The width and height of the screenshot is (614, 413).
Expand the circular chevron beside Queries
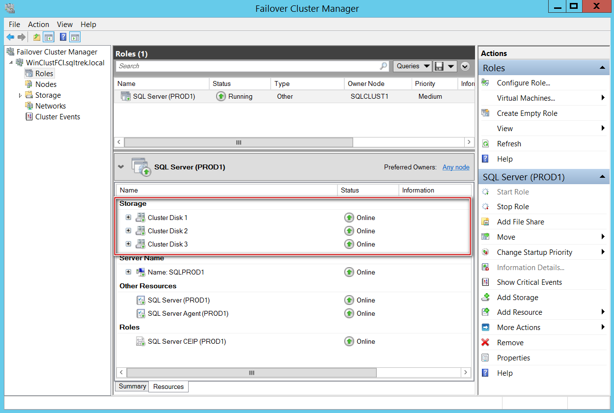pos(465,66)
